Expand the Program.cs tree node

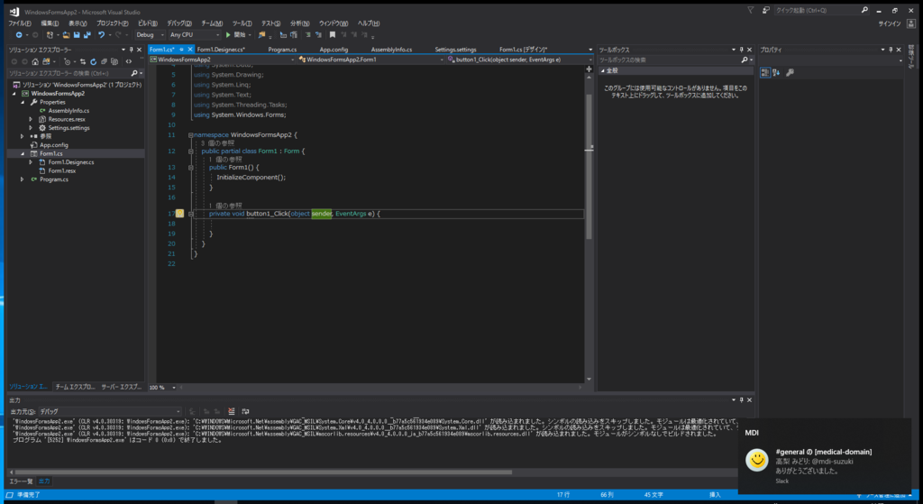(23, 179)
